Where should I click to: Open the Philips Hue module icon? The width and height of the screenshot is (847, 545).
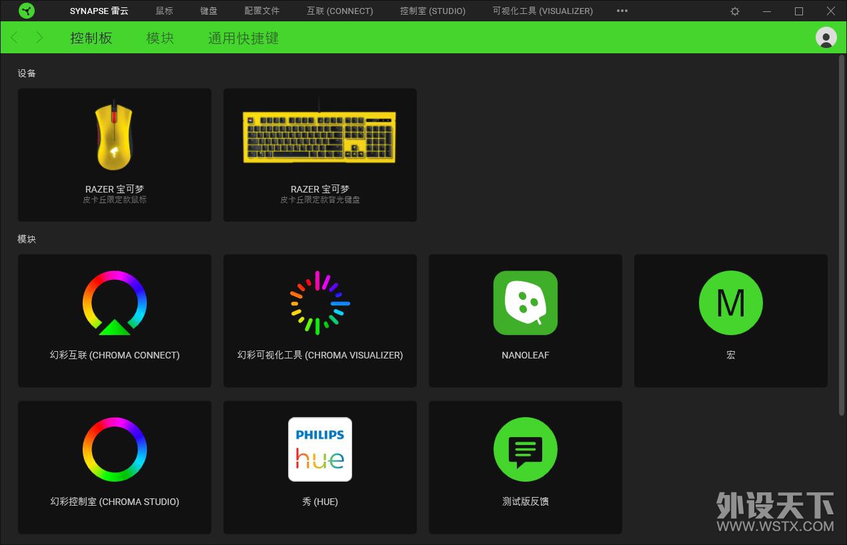(320, 450)
